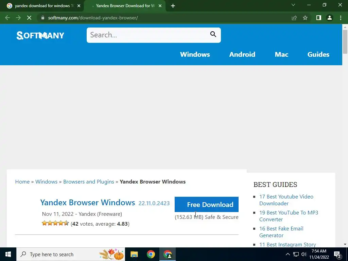Click the network icon in the system tray
Screen dimensions: 348x261
(x=296, y=254)
